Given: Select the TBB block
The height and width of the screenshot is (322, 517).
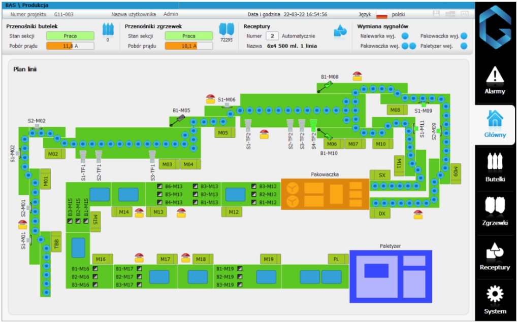Looking at the screenshot, I should (56, 242).
